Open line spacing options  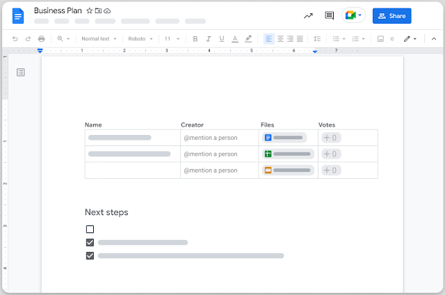[x=317, y=38]
